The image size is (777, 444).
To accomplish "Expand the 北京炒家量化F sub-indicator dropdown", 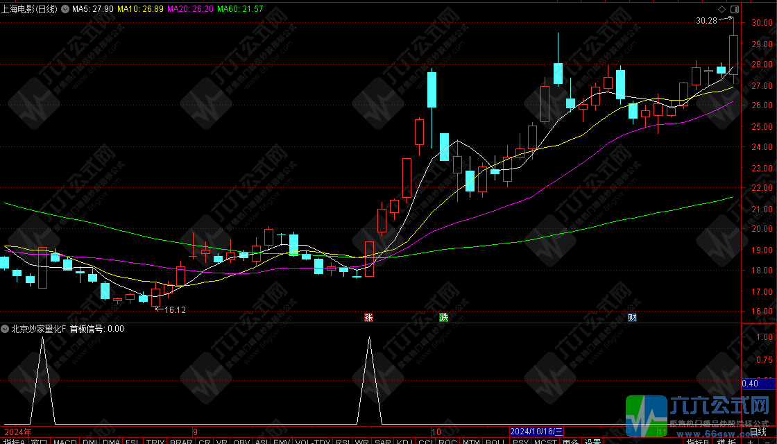I will point(6,329).
